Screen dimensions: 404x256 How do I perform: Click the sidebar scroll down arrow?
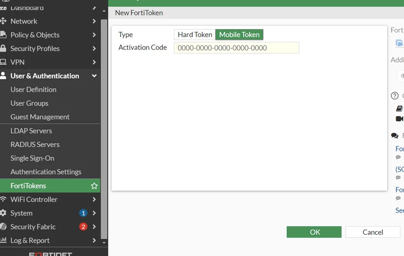[x=104, y=242]
